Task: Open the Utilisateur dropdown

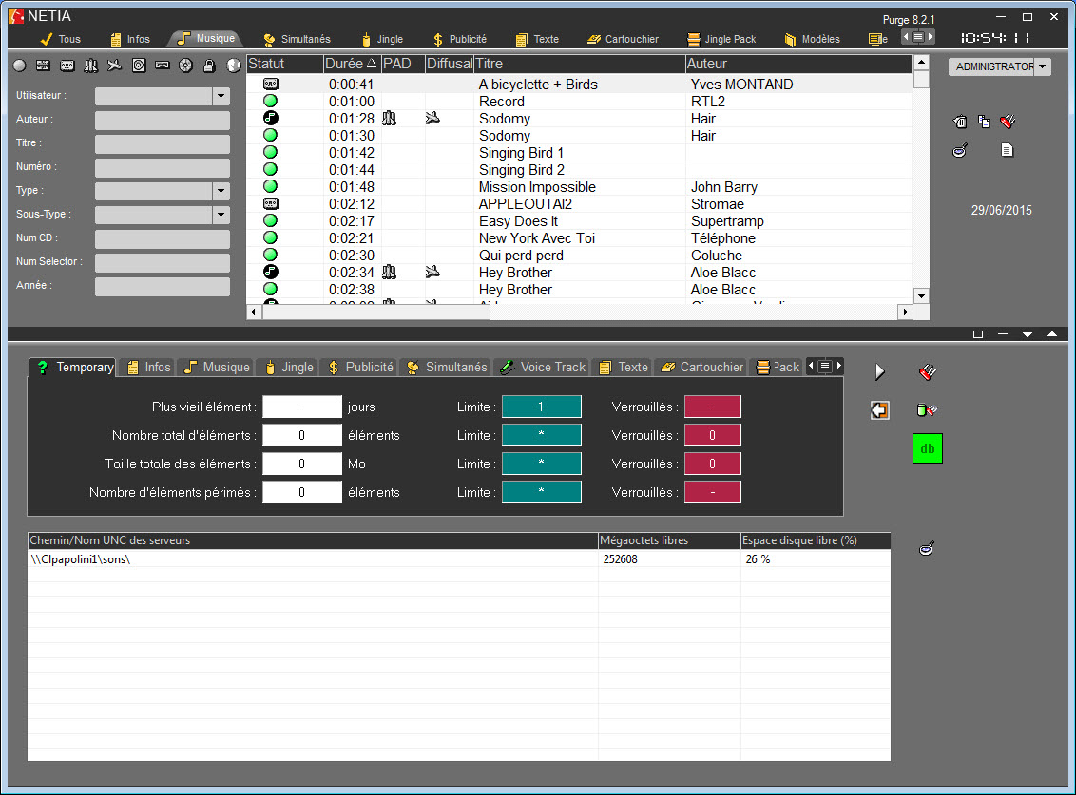Action: (221, 96)
